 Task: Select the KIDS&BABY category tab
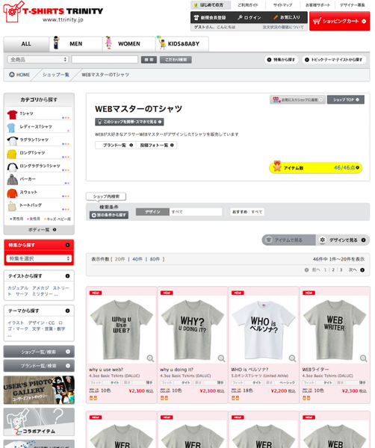point(182,44)
